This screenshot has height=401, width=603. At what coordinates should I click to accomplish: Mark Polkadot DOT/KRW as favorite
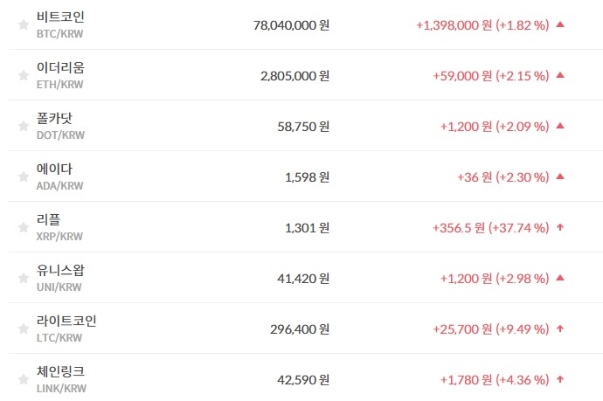pos(24,127)
